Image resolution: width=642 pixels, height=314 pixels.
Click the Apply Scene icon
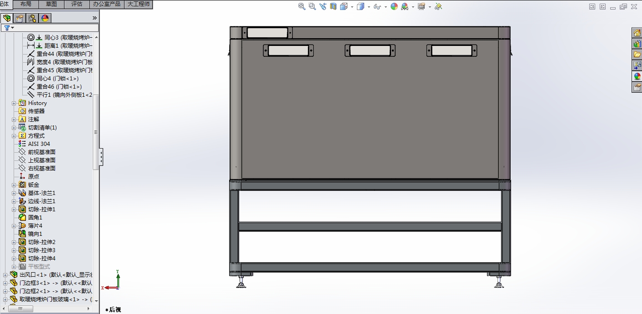coord(405,6)
